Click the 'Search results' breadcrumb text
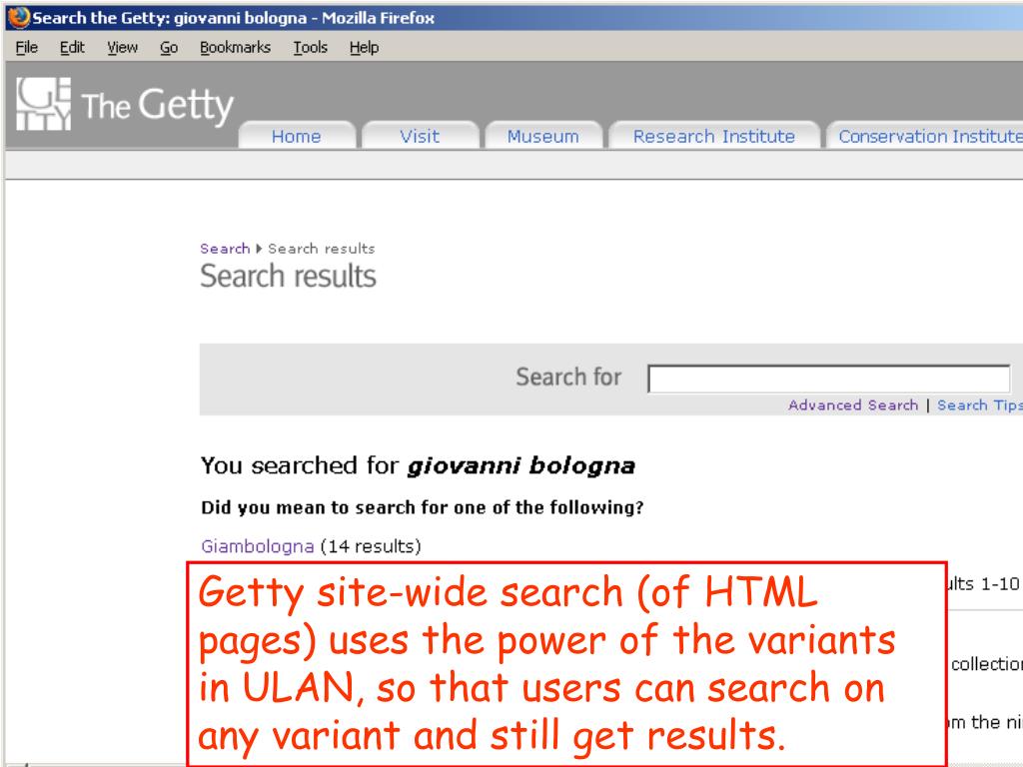Viewport: 1023px width, 767px height. click(x=321, y=249)
